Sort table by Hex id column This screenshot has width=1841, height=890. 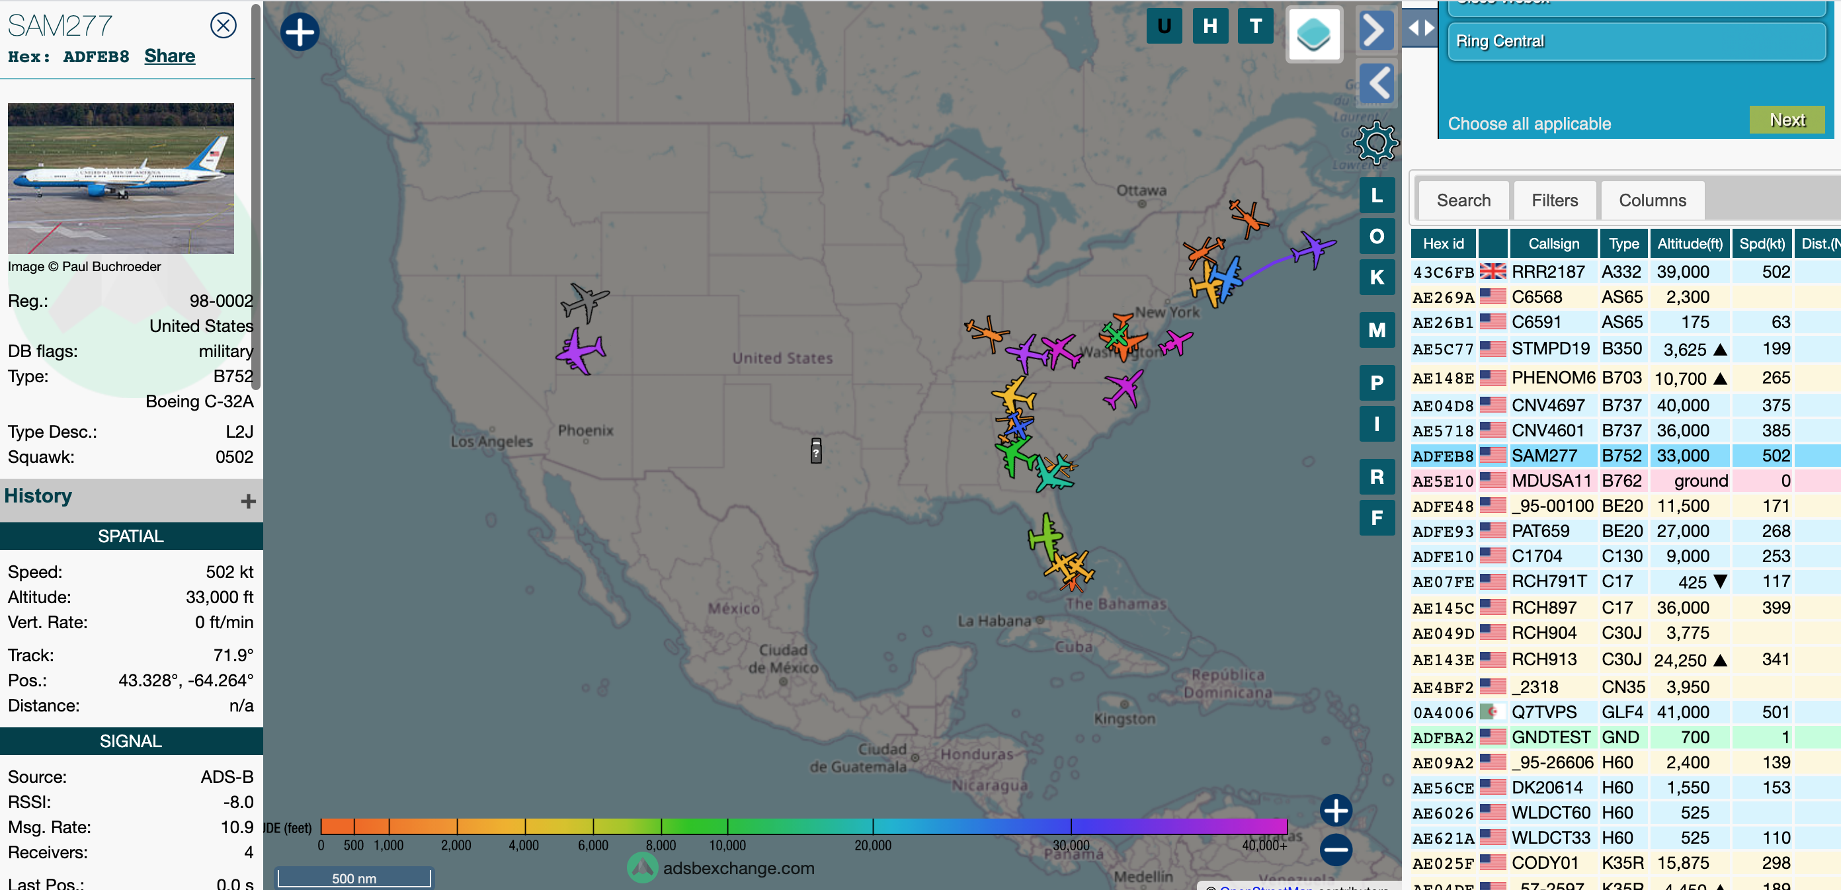(1443, 244)
